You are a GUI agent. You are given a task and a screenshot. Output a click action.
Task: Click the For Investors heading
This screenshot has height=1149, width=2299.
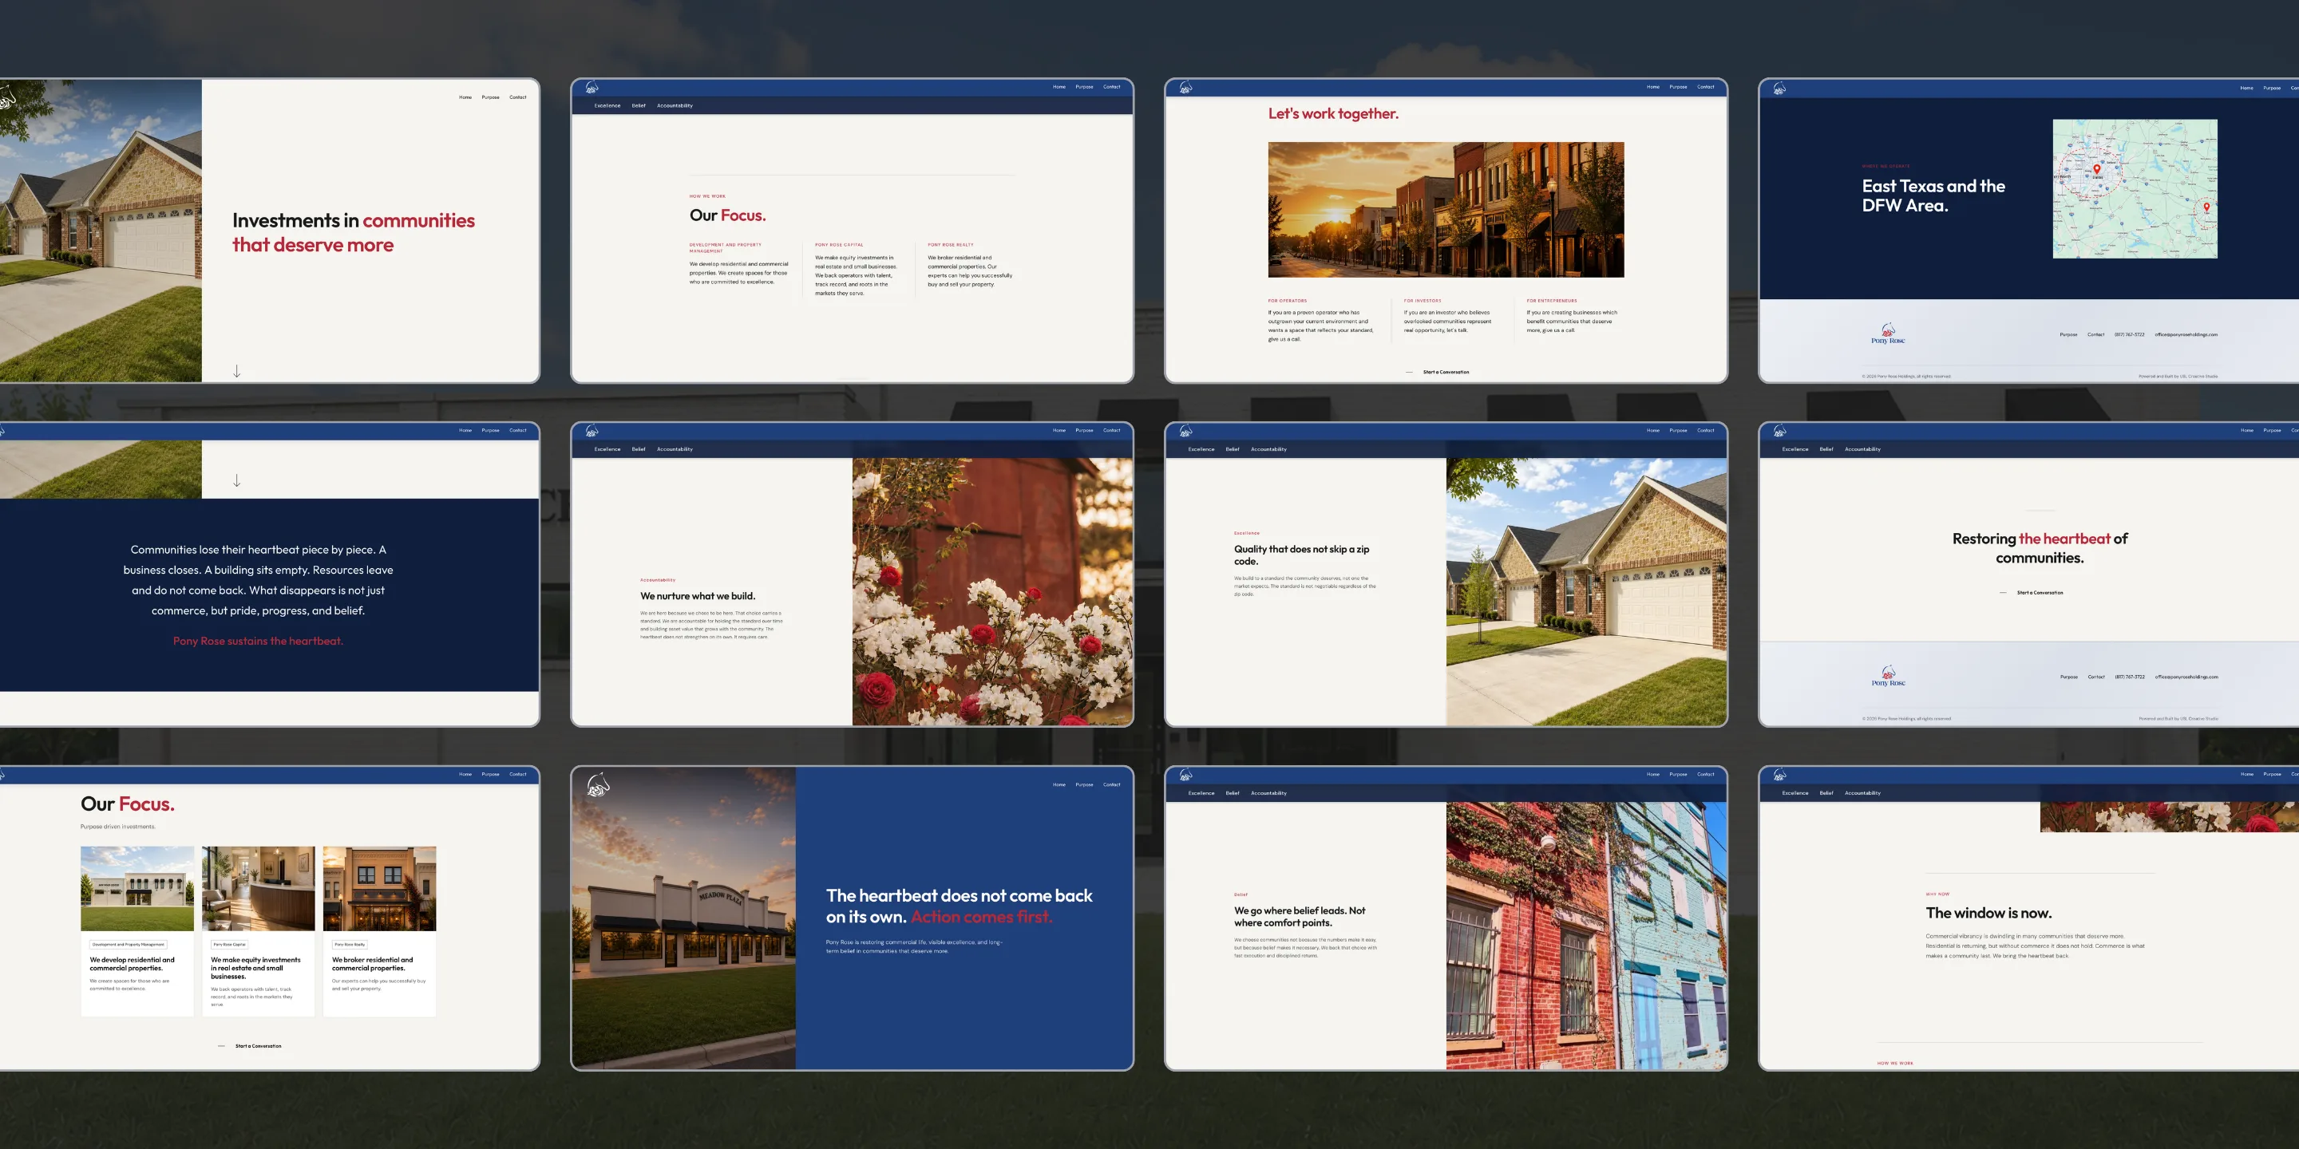(x=1423, y=301)
